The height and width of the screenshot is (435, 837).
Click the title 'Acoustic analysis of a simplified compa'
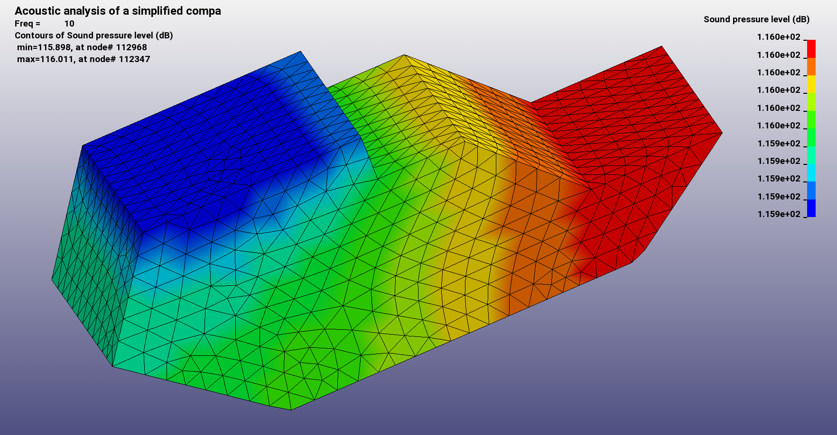point(118,11)
